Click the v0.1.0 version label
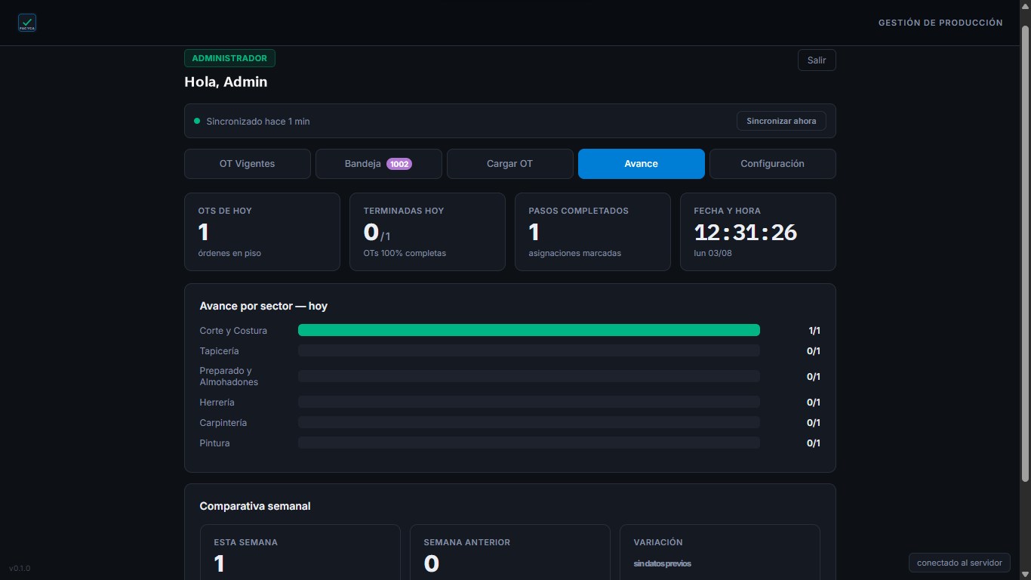 [20, 568]
